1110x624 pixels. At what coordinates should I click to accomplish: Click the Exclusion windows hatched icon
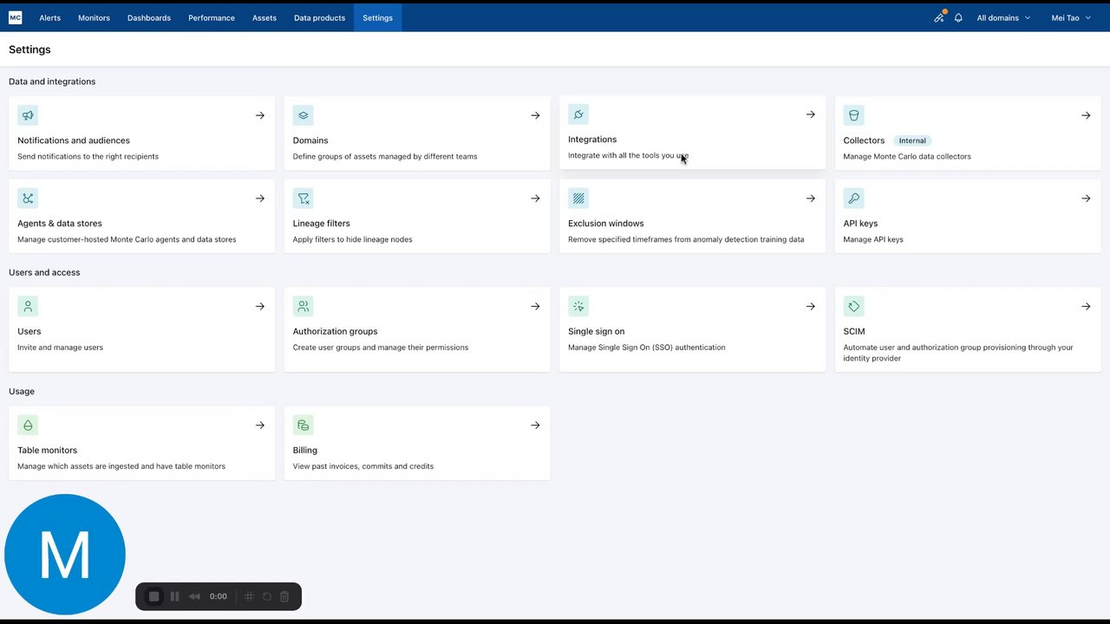point(578,198)
